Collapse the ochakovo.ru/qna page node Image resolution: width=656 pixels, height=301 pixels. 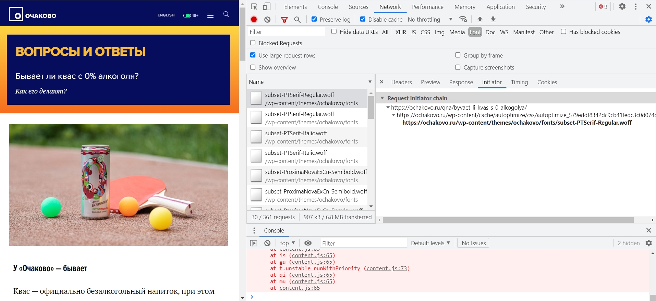[x=388, y=108]
